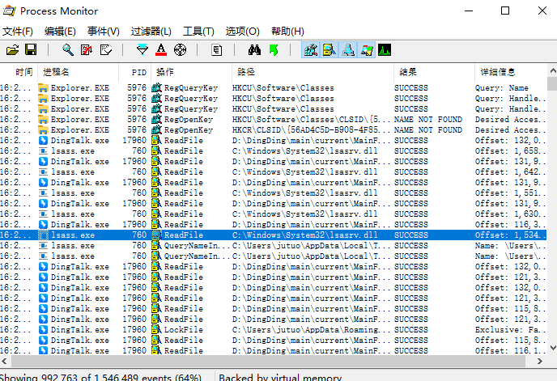The height and width of the screenshot is (381, 557).
Task: Open the 选项(O) menu
Action: [243, 32]
